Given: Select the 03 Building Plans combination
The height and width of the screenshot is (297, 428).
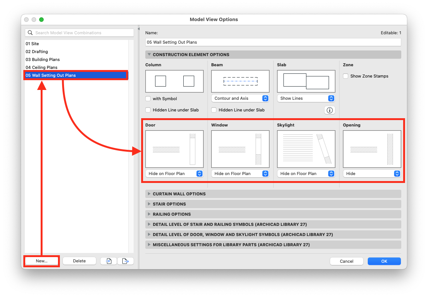Looking at the screenshot, I should [x=76, y=59].
